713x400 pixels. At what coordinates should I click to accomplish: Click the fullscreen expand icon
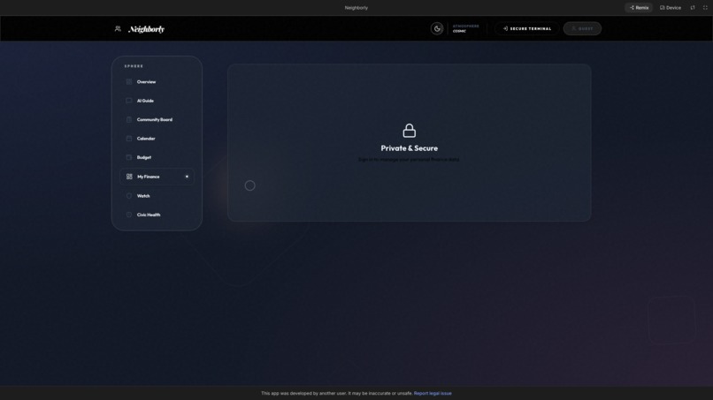[x=705, y=8]
